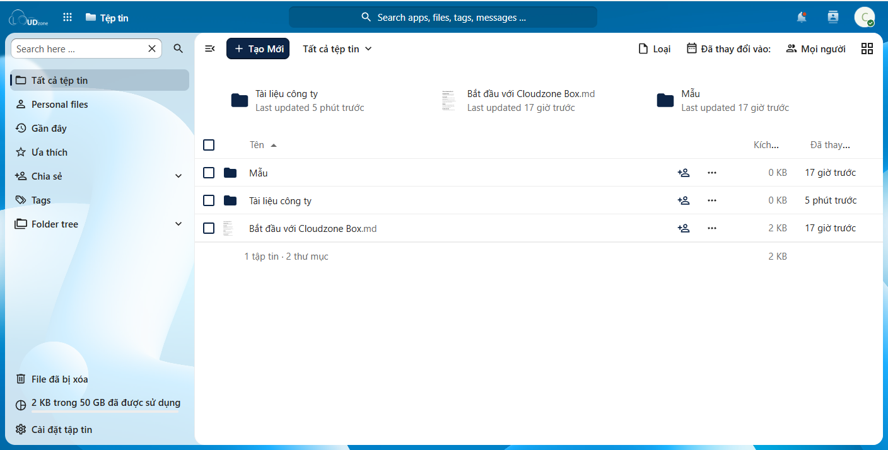Open notifications bell icon
Viewport: 888px width, 450px height.
[802, 17]
